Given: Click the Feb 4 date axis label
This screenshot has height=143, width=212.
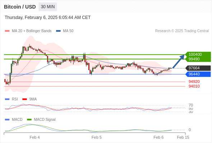Looking at the screenshot, I should tap(34, 137).
